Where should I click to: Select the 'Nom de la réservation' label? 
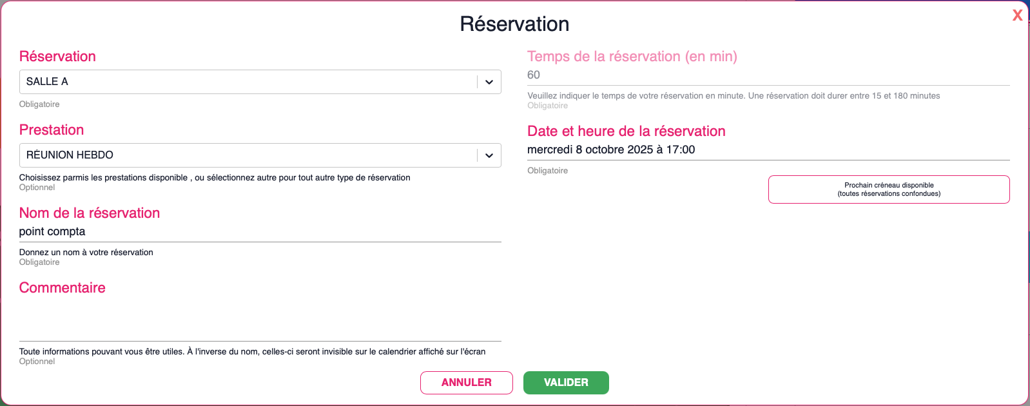click(x=90, y=213)
